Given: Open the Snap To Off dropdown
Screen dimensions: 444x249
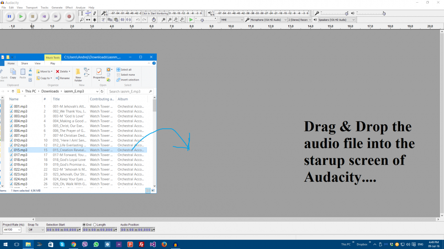Looking at the screenshot, I should (x=36, y=230).
